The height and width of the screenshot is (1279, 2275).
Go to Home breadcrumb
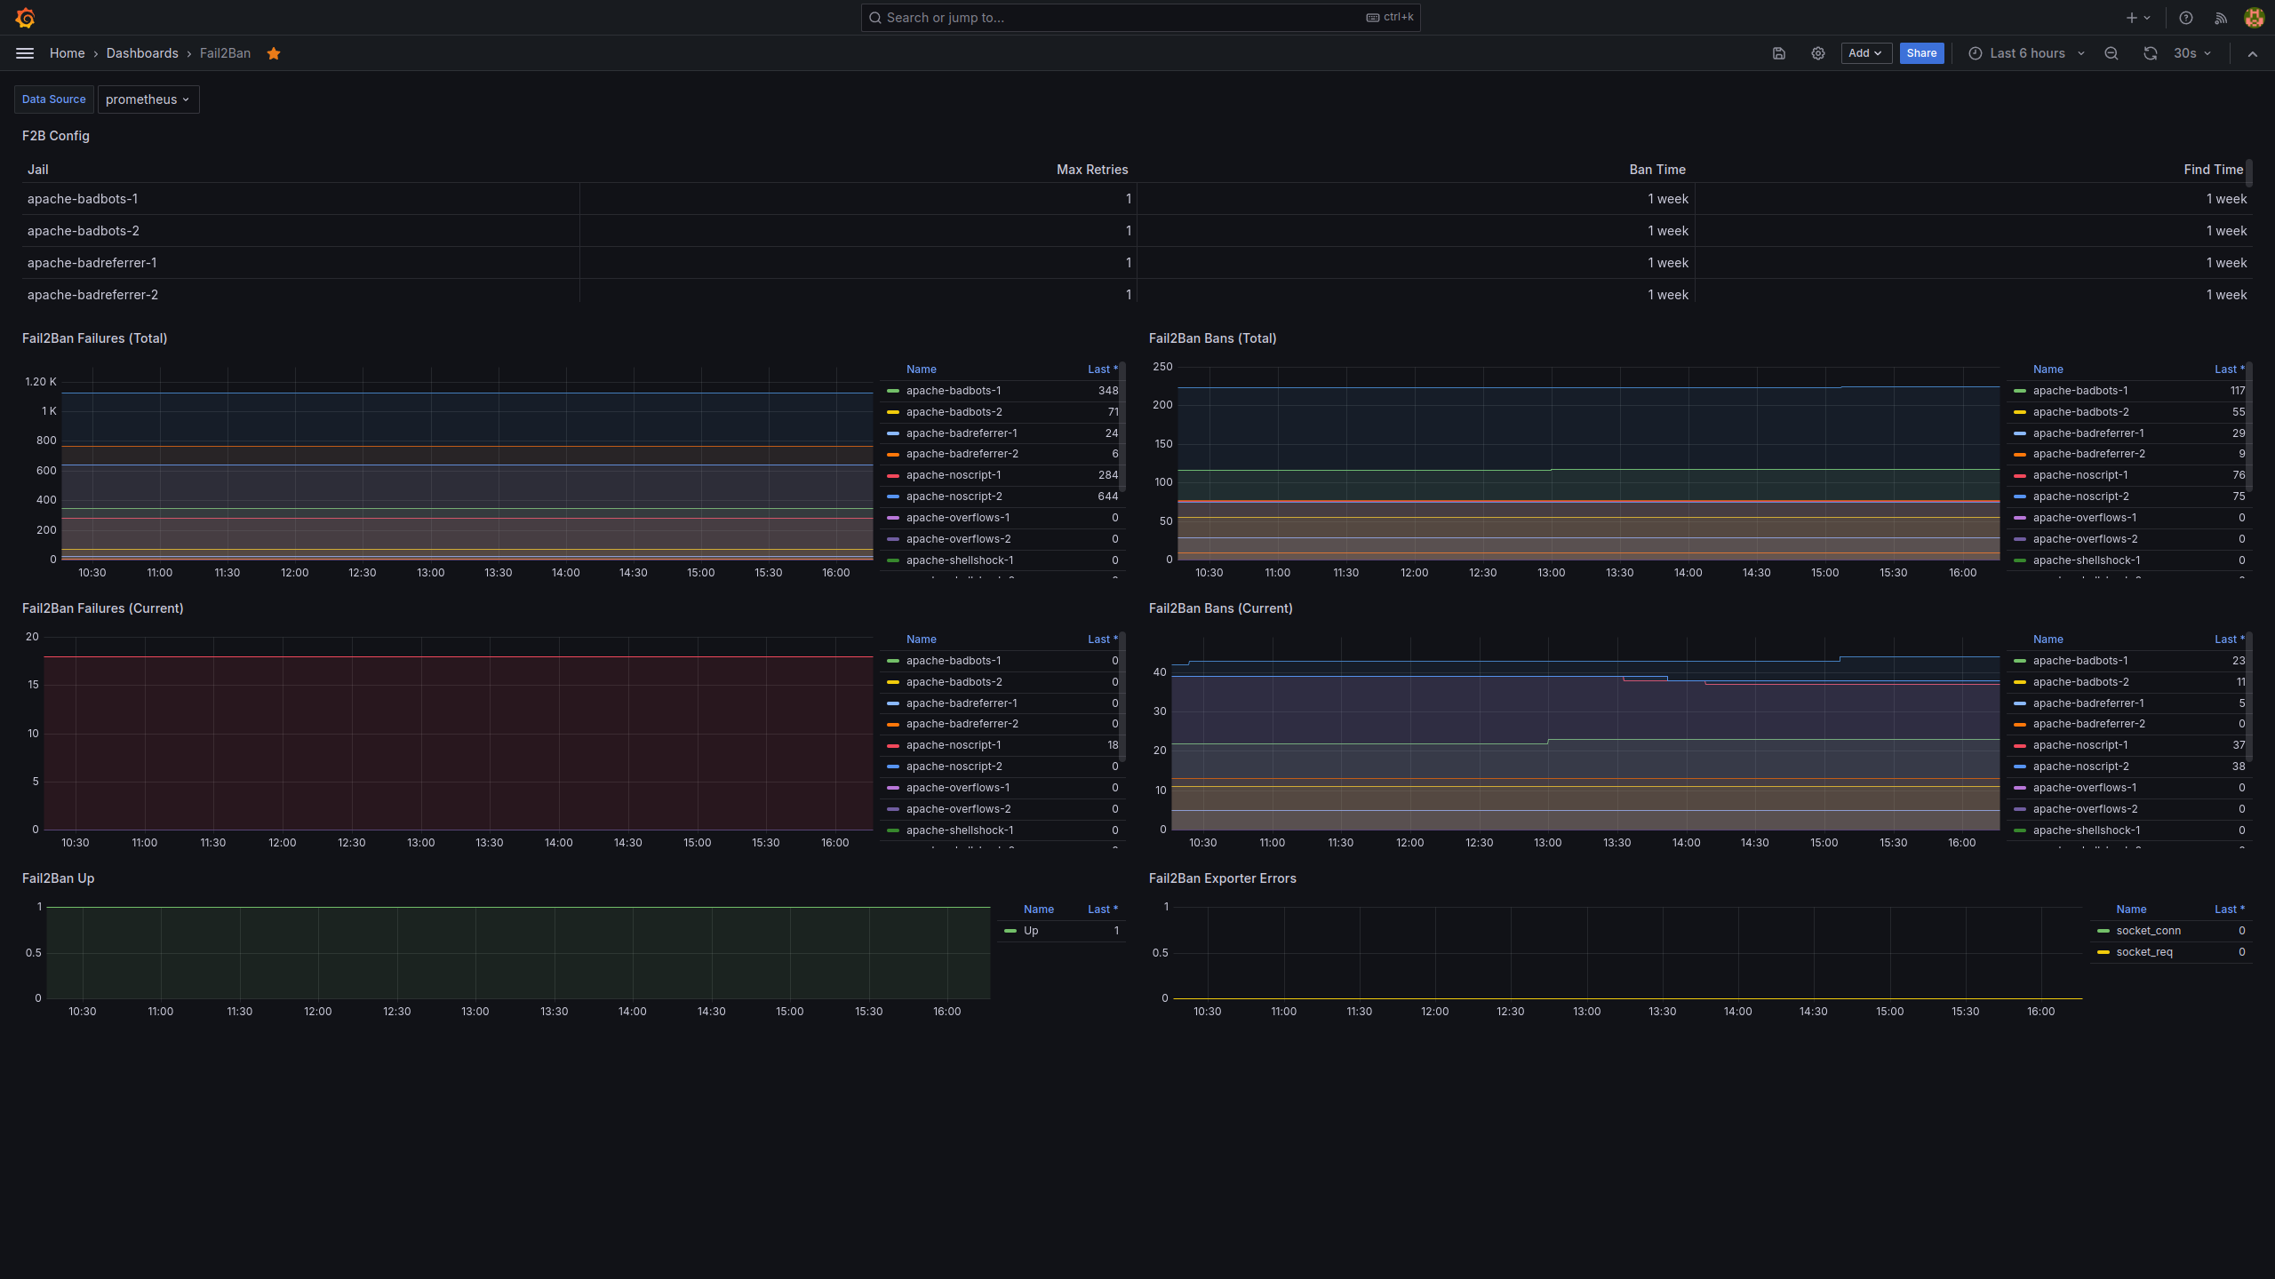coord(68,53)
